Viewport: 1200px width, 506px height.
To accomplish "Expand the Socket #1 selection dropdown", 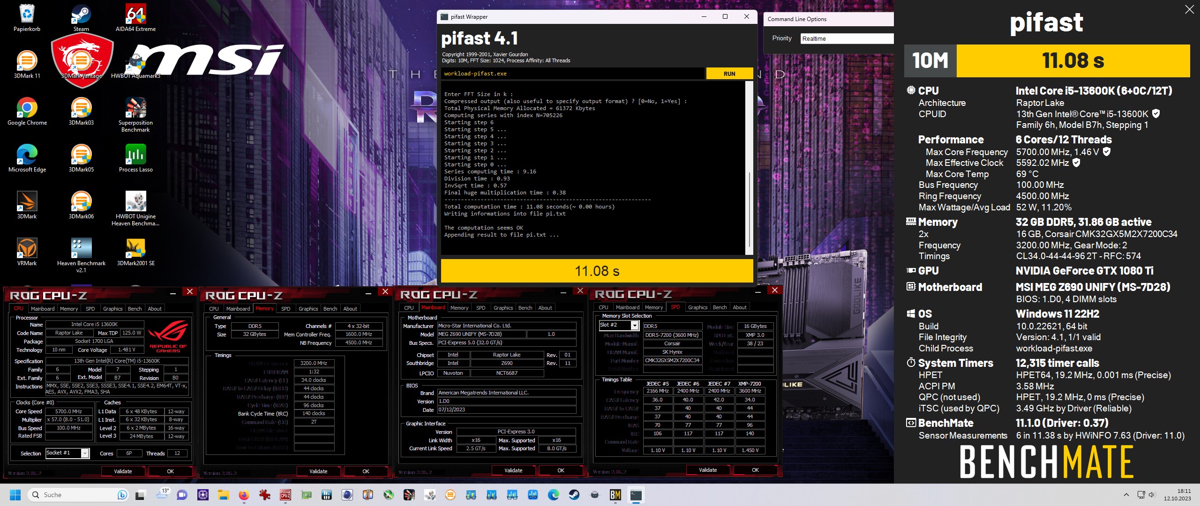I will coord(85,453).
